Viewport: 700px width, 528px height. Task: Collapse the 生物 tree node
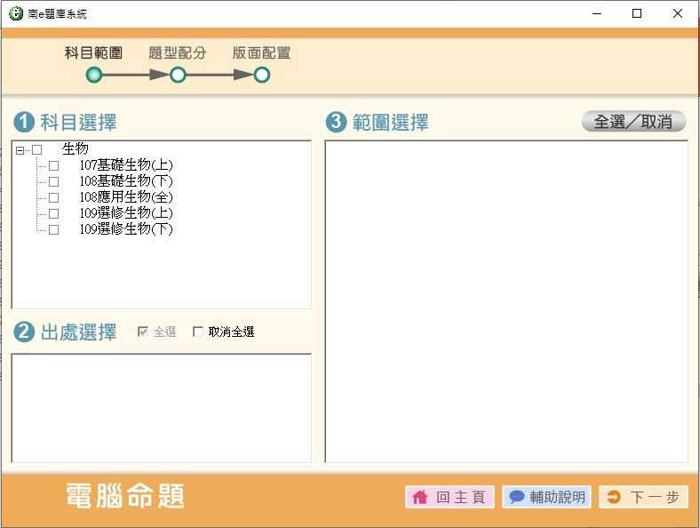click(x=20, y=150)
